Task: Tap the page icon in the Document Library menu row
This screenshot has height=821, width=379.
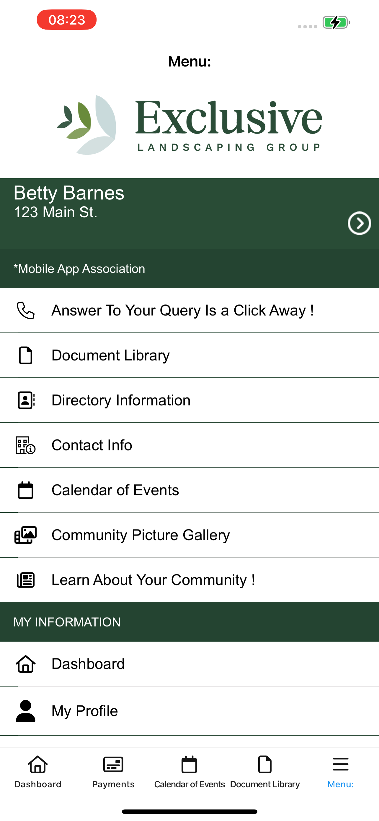Action: (x=25, y=355)
